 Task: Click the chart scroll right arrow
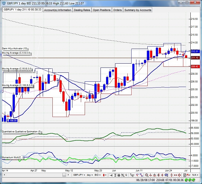click(68, 175)
